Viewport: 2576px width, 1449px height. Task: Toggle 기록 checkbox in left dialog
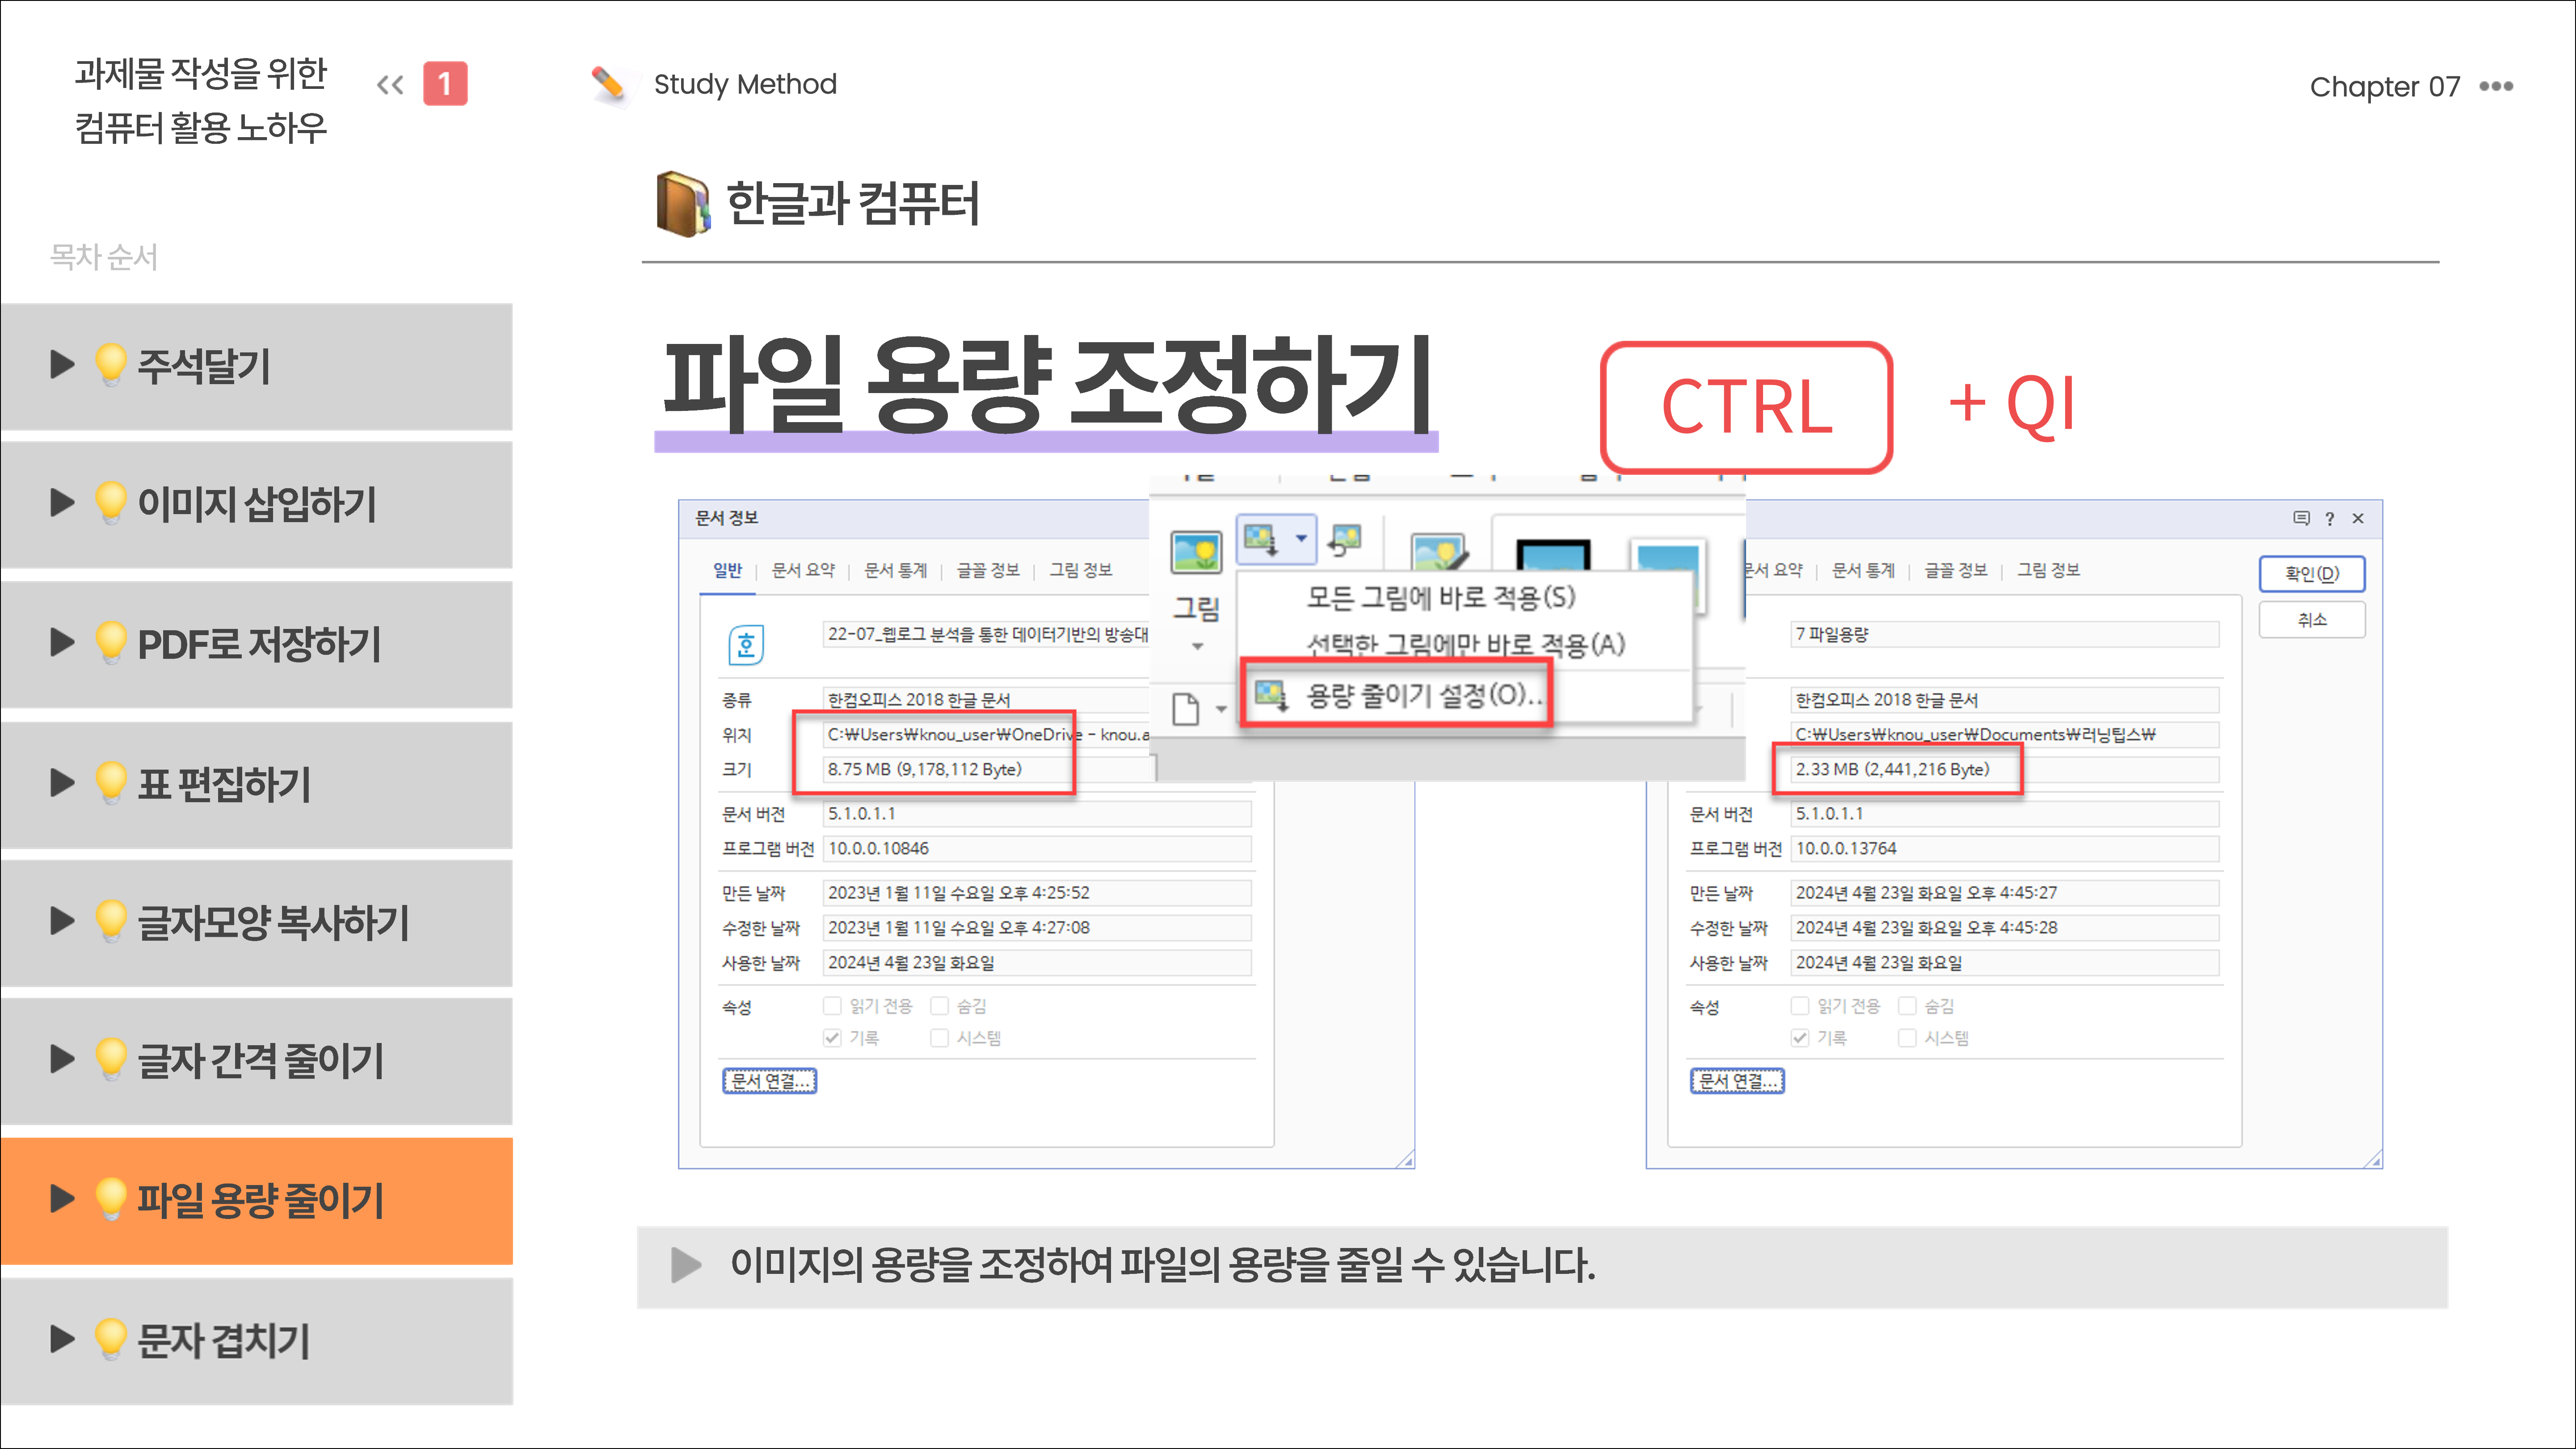click(x=832, y=1038)
